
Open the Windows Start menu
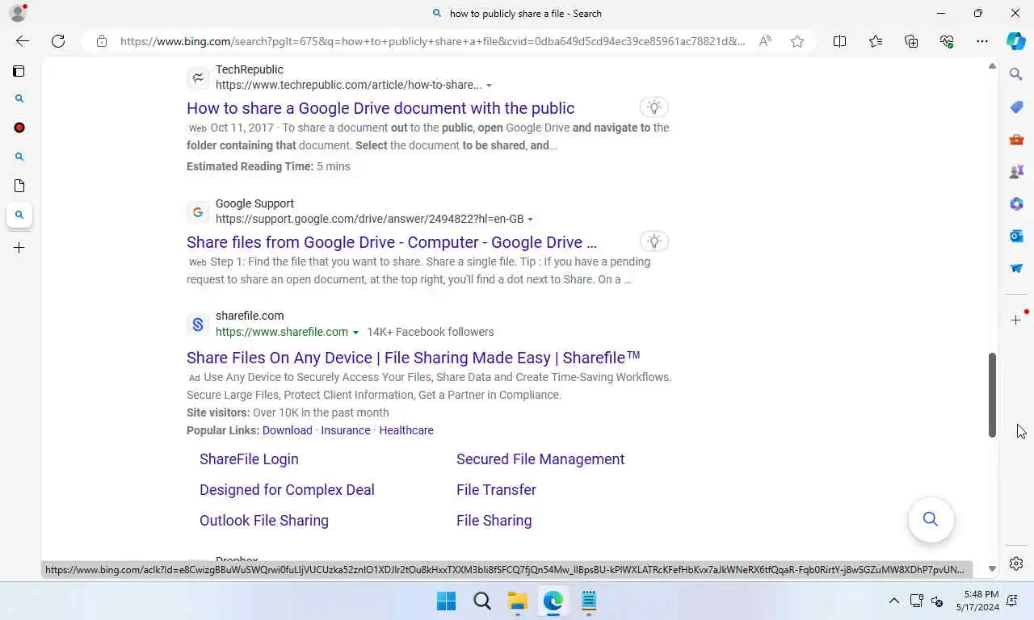[446, 601]
